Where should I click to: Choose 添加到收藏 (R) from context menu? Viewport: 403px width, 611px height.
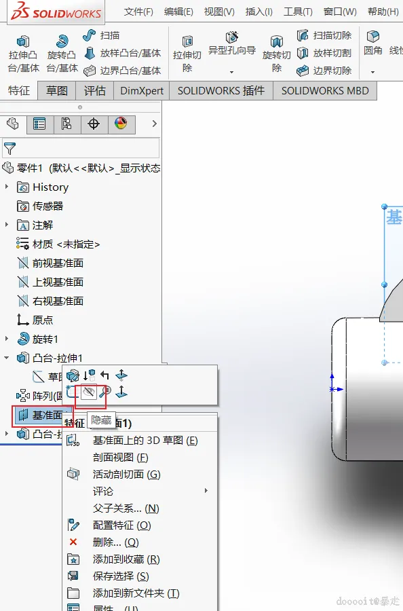click(x=140, y=559)
